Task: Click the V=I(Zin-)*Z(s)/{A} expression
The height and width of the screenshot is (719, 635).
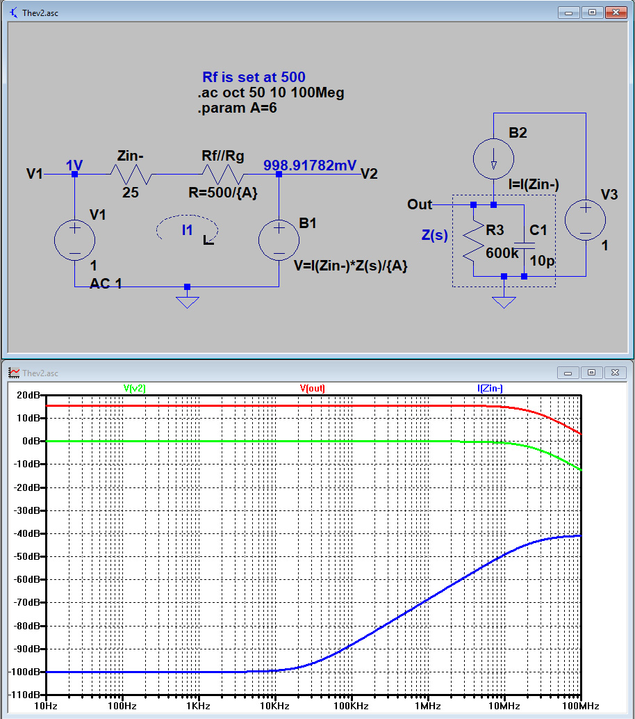Action: [350, 266]
